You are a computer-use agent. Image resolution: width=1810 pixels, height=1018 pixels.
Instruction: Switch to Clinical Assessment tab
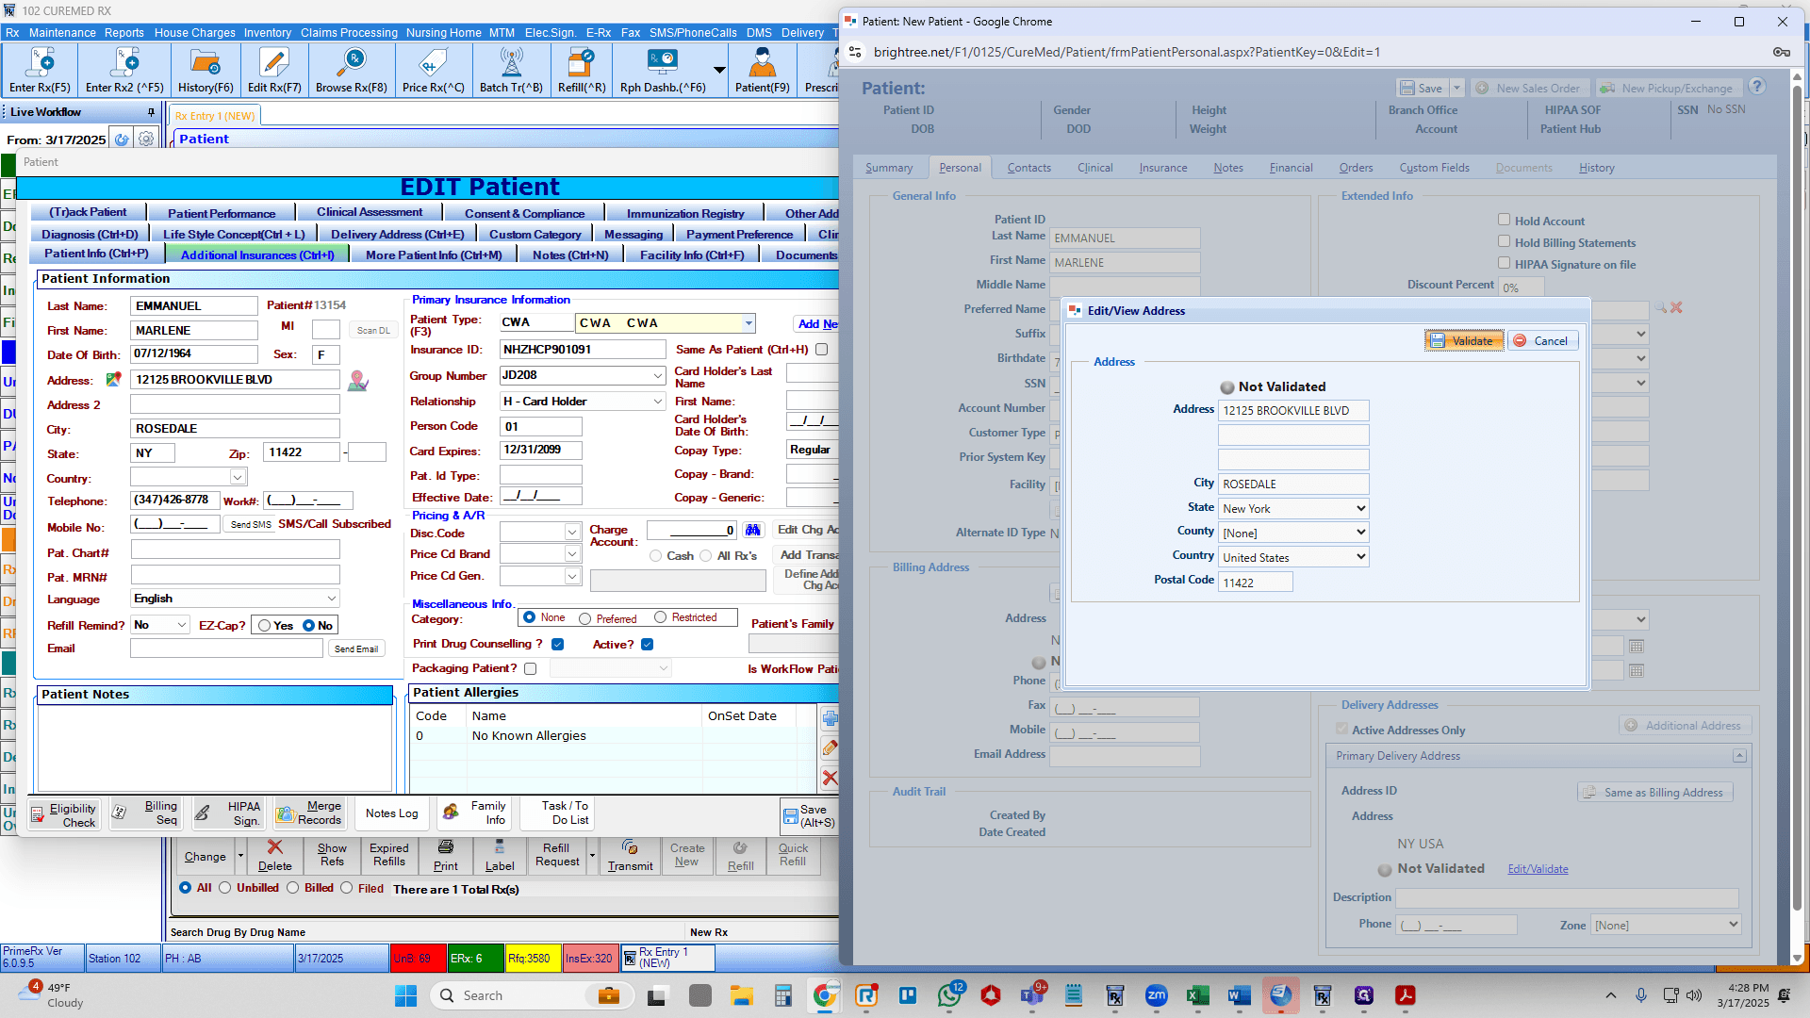pos(370,212)
